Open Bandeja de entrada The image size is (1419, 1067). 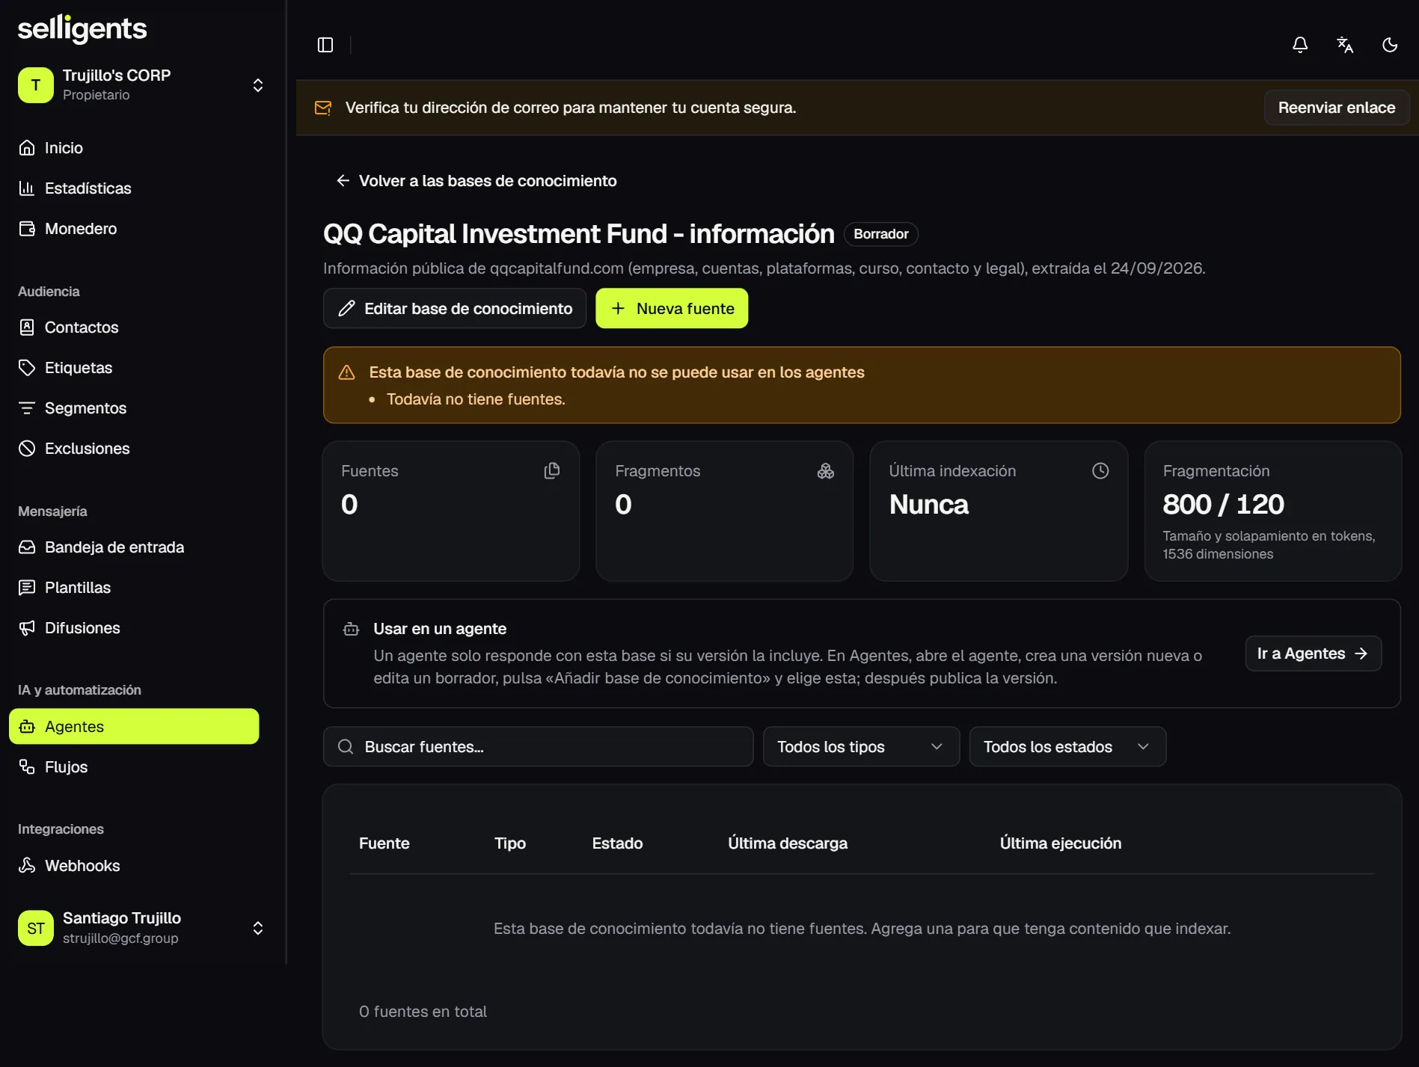[x=134, y=547]
